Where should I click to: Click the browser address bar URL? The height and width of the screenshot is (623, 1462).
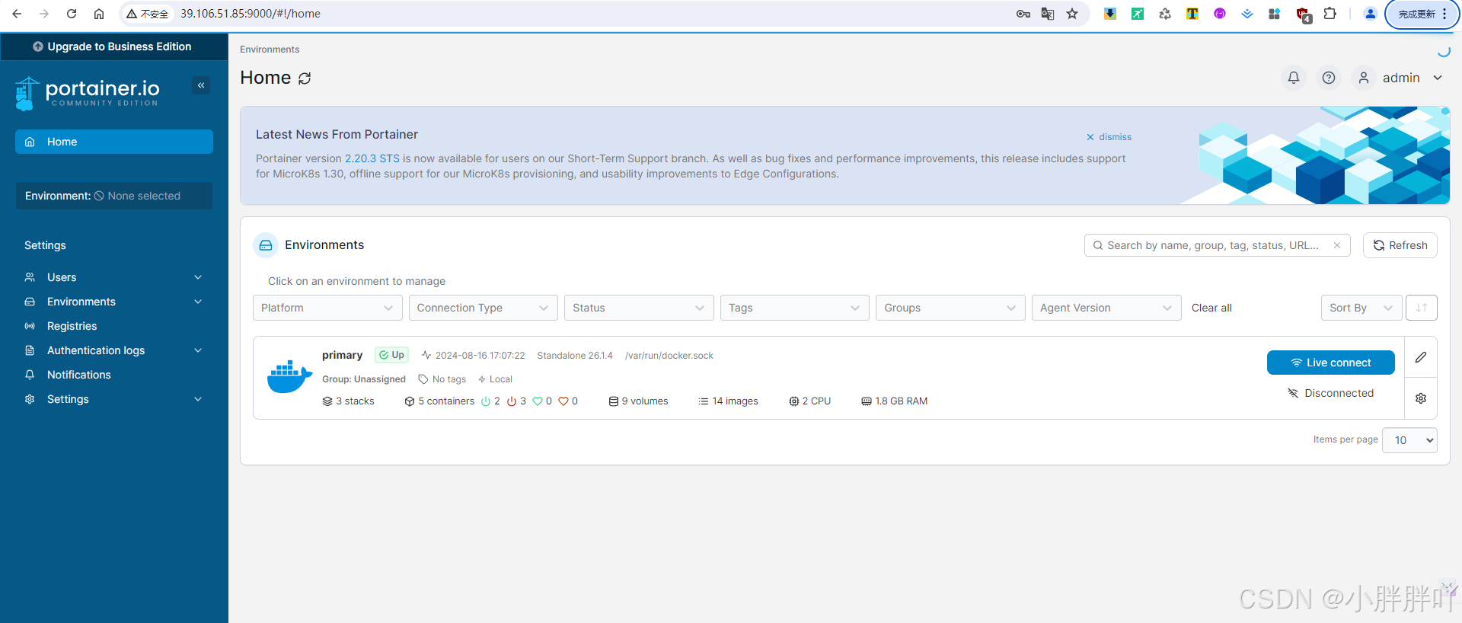click(x=251, y=14)
